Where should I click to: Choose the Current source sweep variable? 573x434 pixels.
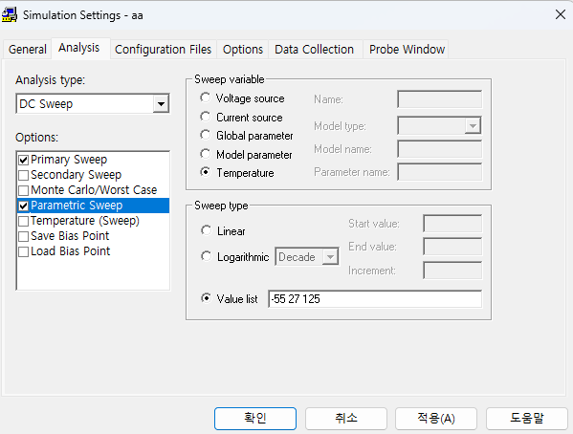(x=206, y=117)
